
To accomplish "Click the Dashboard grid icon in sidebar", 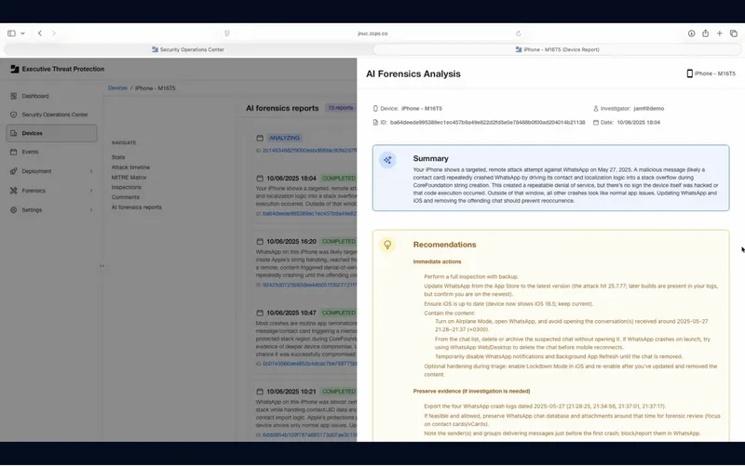I will (x=14, y=96).
